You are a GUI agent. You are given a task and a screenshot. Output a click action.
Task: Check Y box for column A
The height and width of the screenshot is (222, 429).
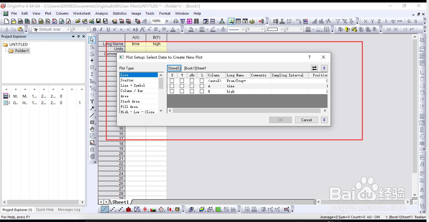[x=182, y=86]
